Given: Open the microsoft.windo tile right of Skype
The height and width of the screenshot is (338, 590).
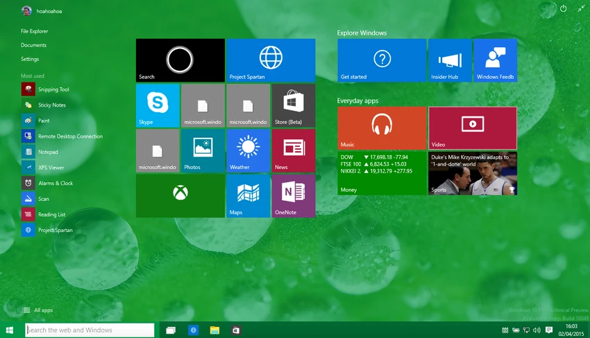Looking at the screenshot, I should [203, 105].
